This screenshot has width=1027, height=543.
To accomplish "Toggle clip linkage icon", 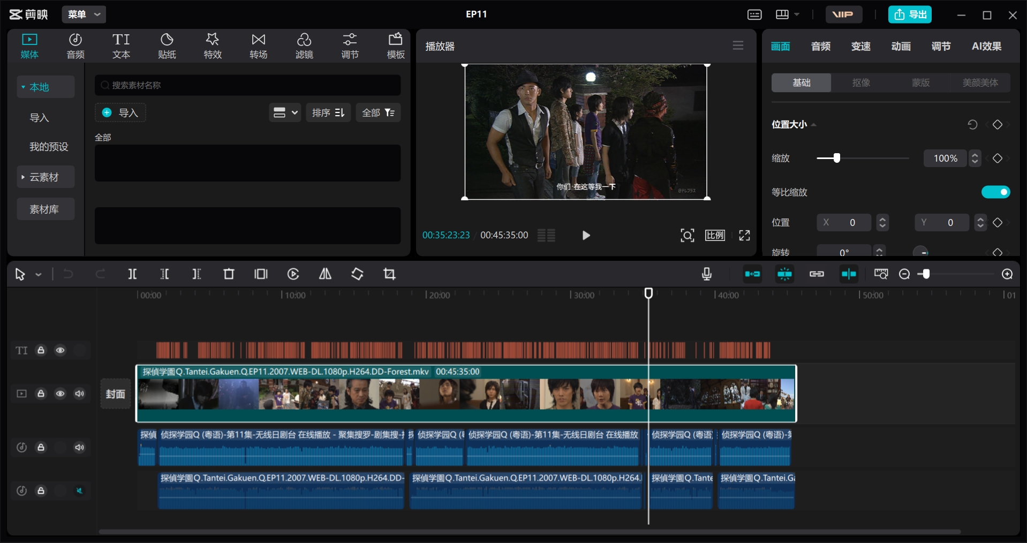I will (x=817, y=274).
